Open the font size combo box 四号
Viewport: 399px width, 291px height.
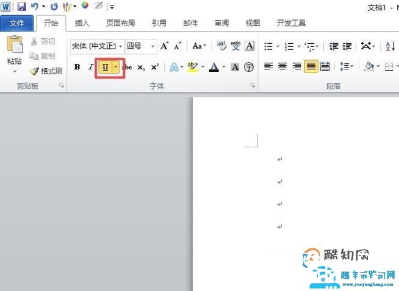pyautogui.click(x=141, y=46)
